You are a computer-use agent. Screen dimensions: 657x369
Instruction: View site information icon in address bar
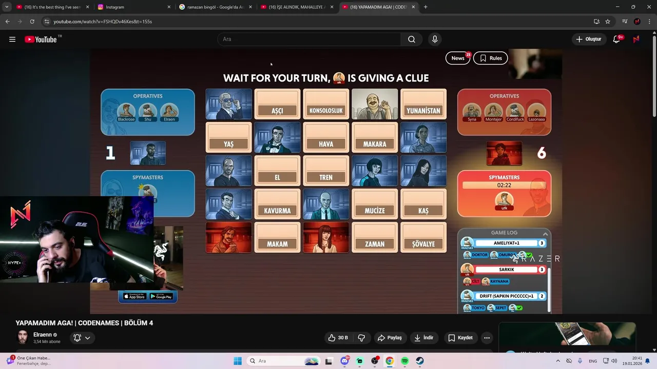pos(47,22)
